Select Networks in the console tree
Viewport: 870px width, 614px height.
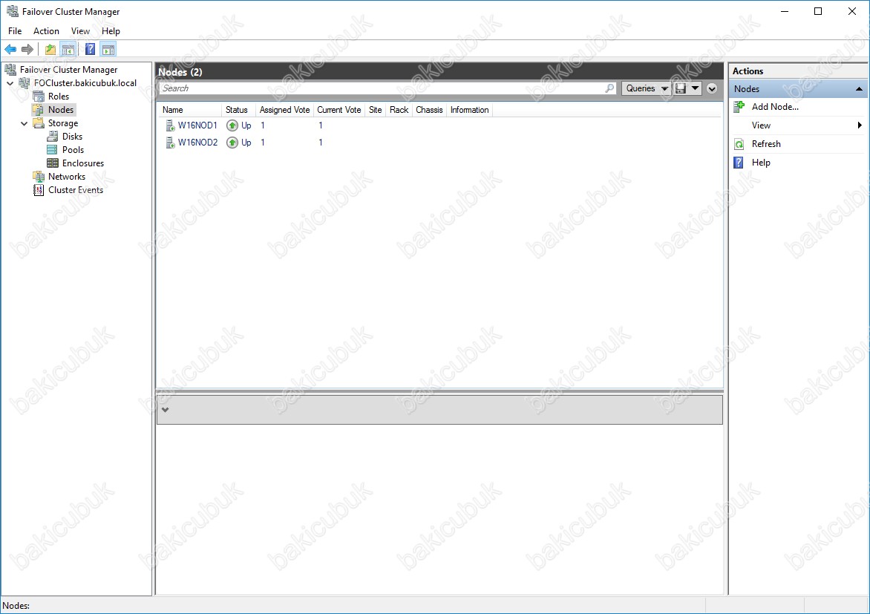pos(67,176)
